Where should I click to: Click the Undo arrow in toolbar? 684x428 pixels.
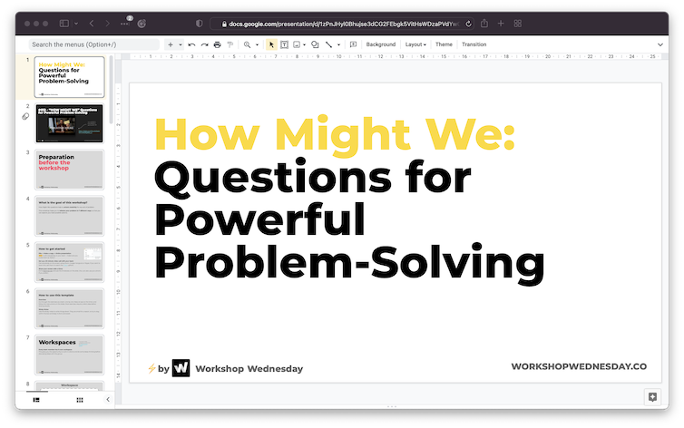[x=191, y=44]
